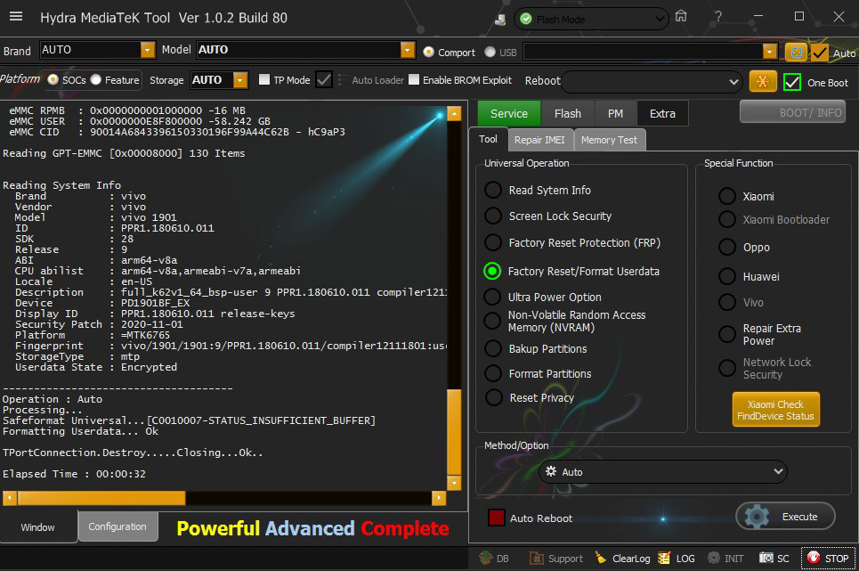Toggle the TP Mode checkbox
The width and height of the screenshot is (859, 571).
[x=264, y=79]
